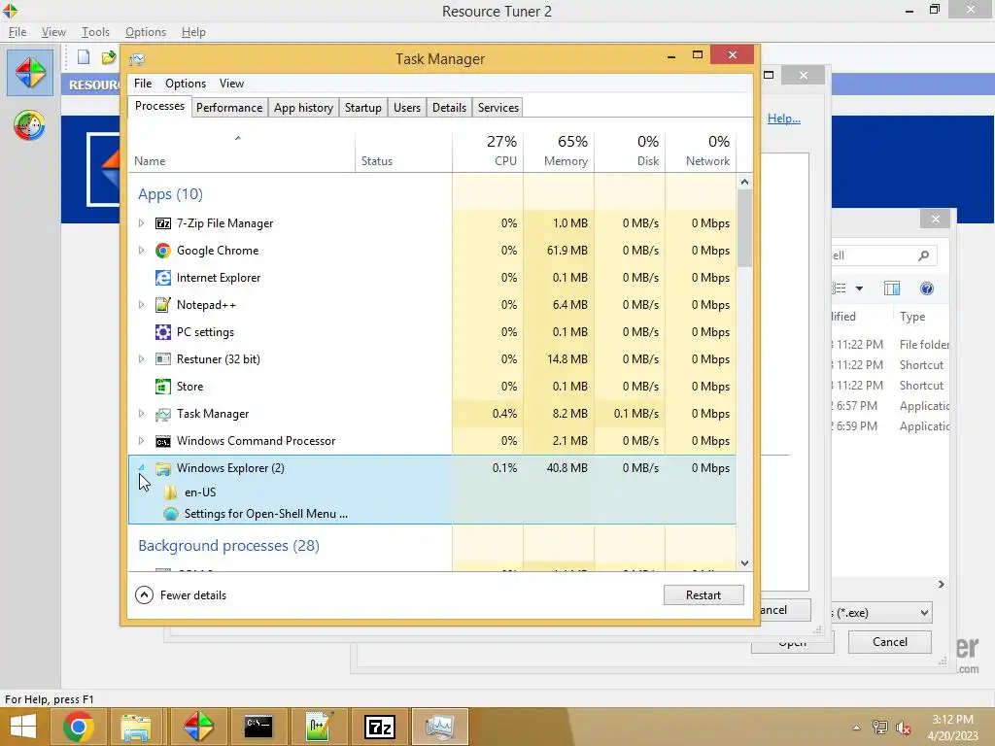Select the Resource Tuner sidebar logo icon
995x746 pixels.
click(30, 73)
